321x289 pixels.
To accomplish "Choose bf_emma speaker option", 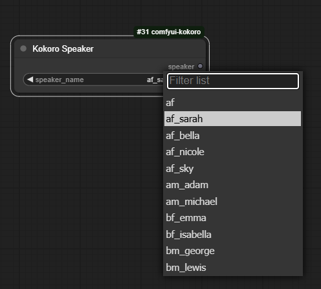I will (x=232, y=218).
